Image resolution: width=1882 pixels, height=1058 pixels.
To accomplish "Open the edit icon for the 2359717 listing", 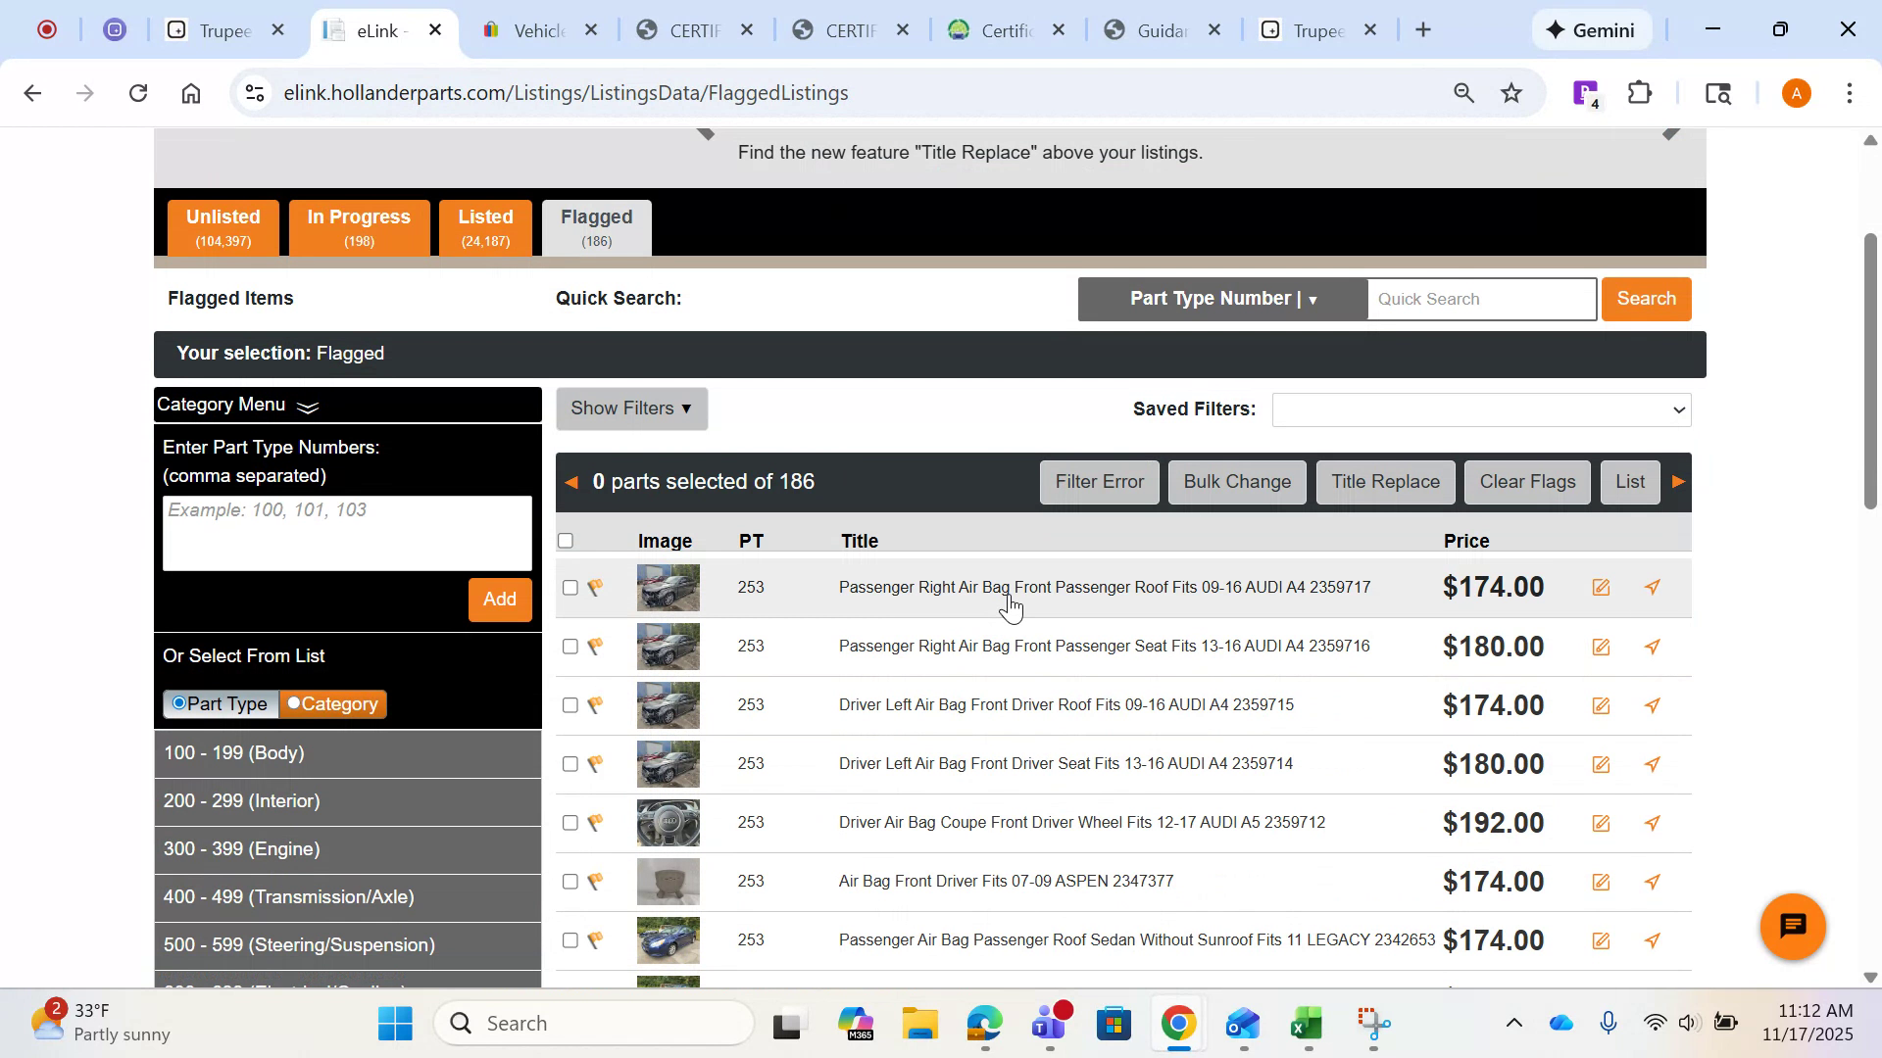I will click(1602, 587).
